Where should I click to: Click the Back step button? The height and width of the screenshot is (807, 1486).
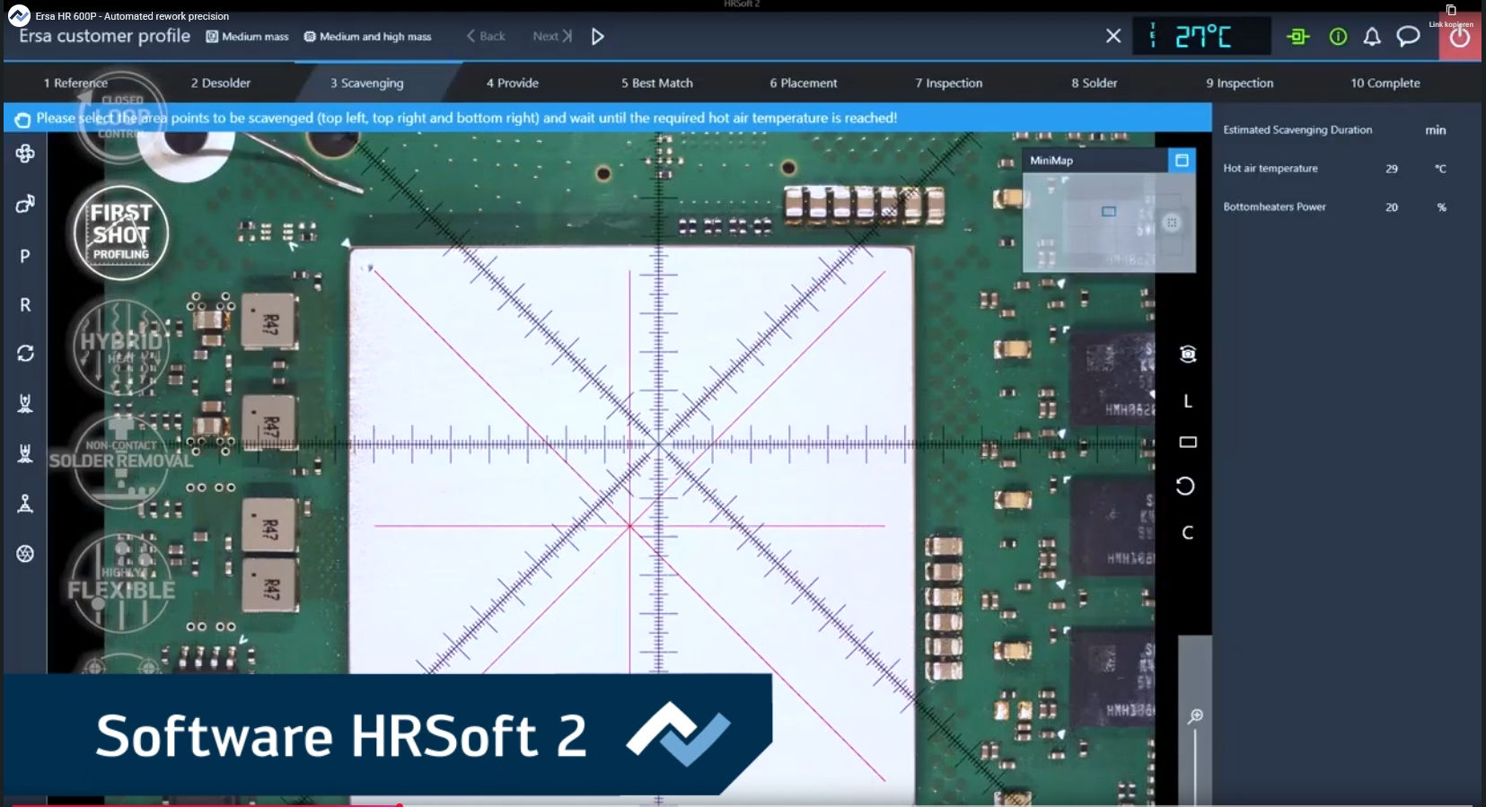[x=486, y=37]
